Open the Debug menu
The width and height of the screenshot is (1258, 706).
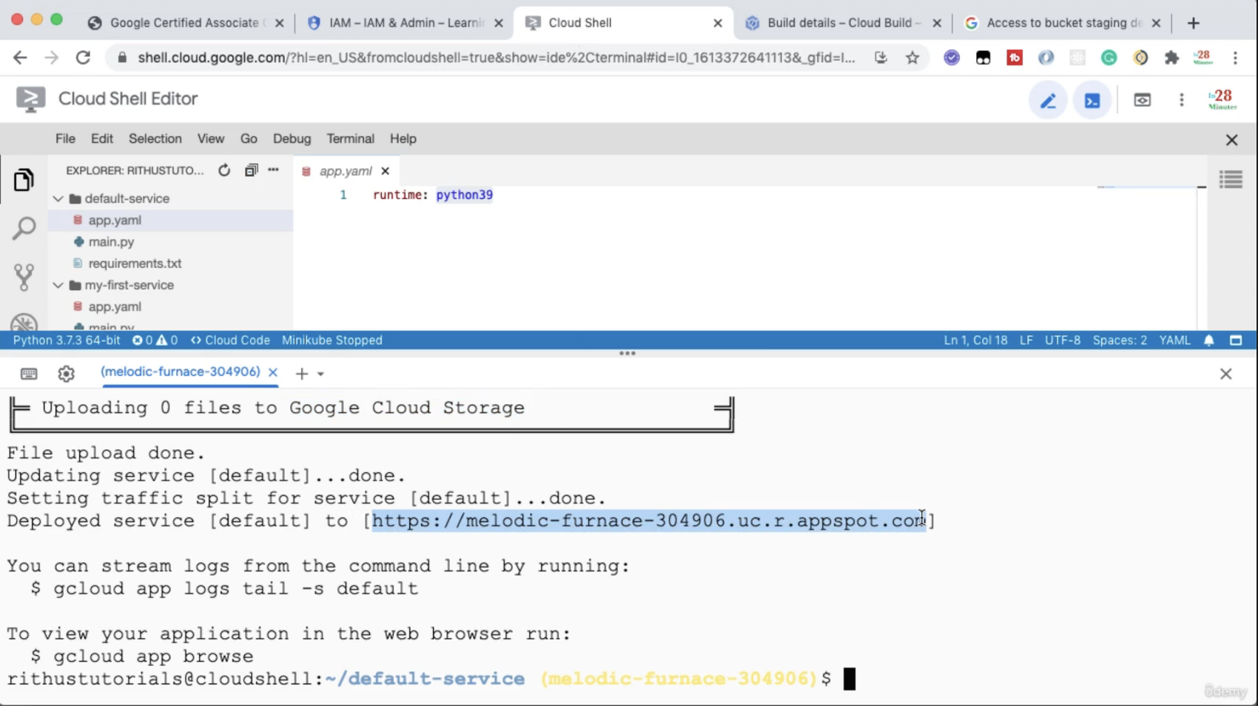pyautogui.click(x=292, y=138)
